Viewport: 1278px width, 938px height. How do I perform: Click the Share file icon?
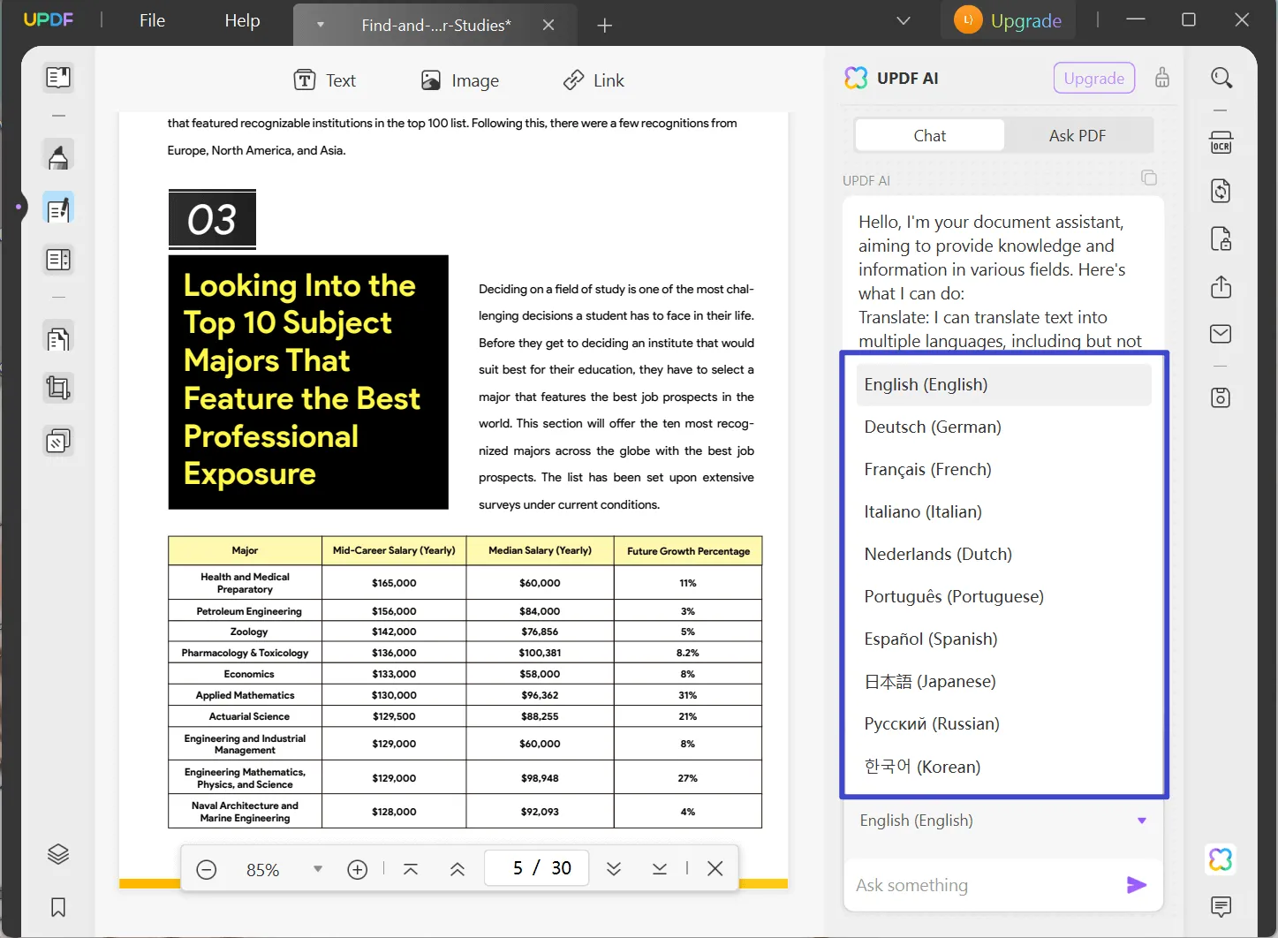[x=1221, y=287]
